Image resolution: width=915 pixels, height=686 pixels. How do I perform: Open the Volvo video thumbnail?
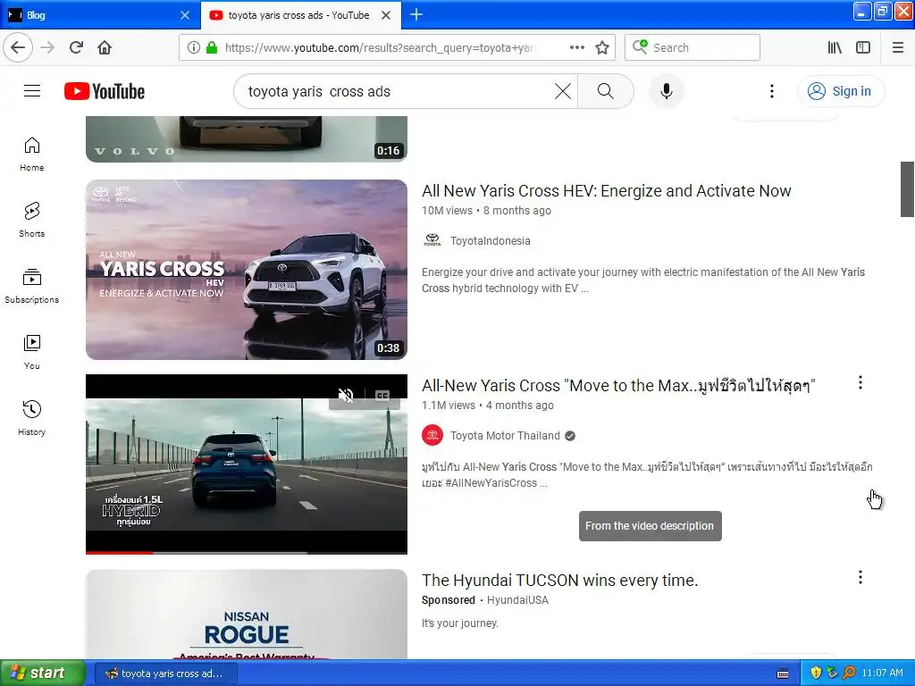pyautogui.click(x=247, y=138)
